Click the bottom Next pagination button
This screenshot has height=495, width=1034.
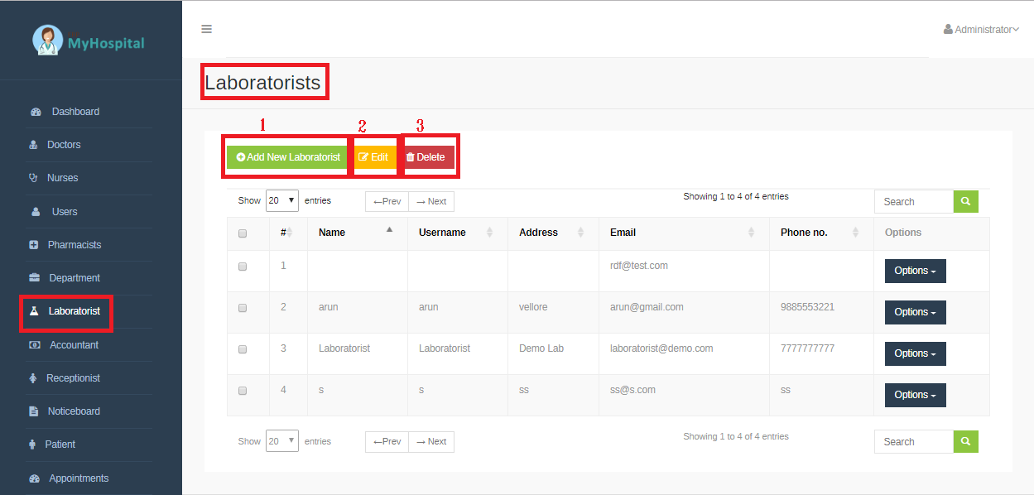click(x=431, y=441)
